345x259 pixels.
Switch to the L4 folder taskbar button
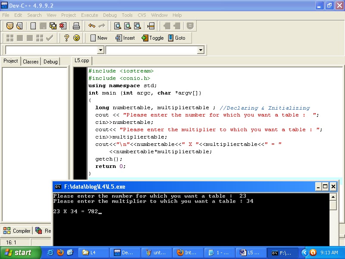[94, 253]
